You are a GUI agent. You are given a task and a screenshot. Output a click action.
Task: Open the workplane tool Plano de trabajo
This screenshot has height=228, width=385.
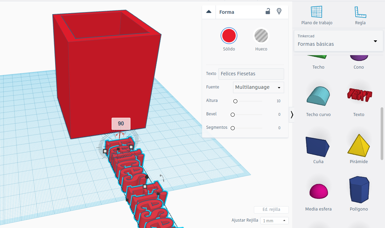316,13
